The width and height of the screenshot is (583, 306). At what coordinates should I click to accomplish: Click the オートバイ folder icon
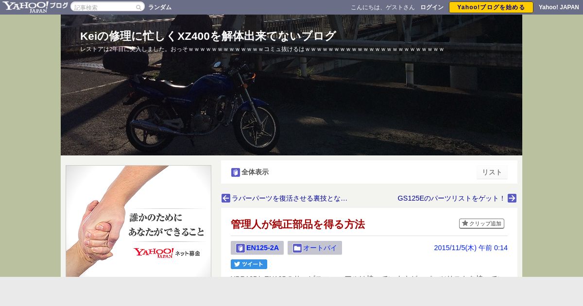coord(297,248)
